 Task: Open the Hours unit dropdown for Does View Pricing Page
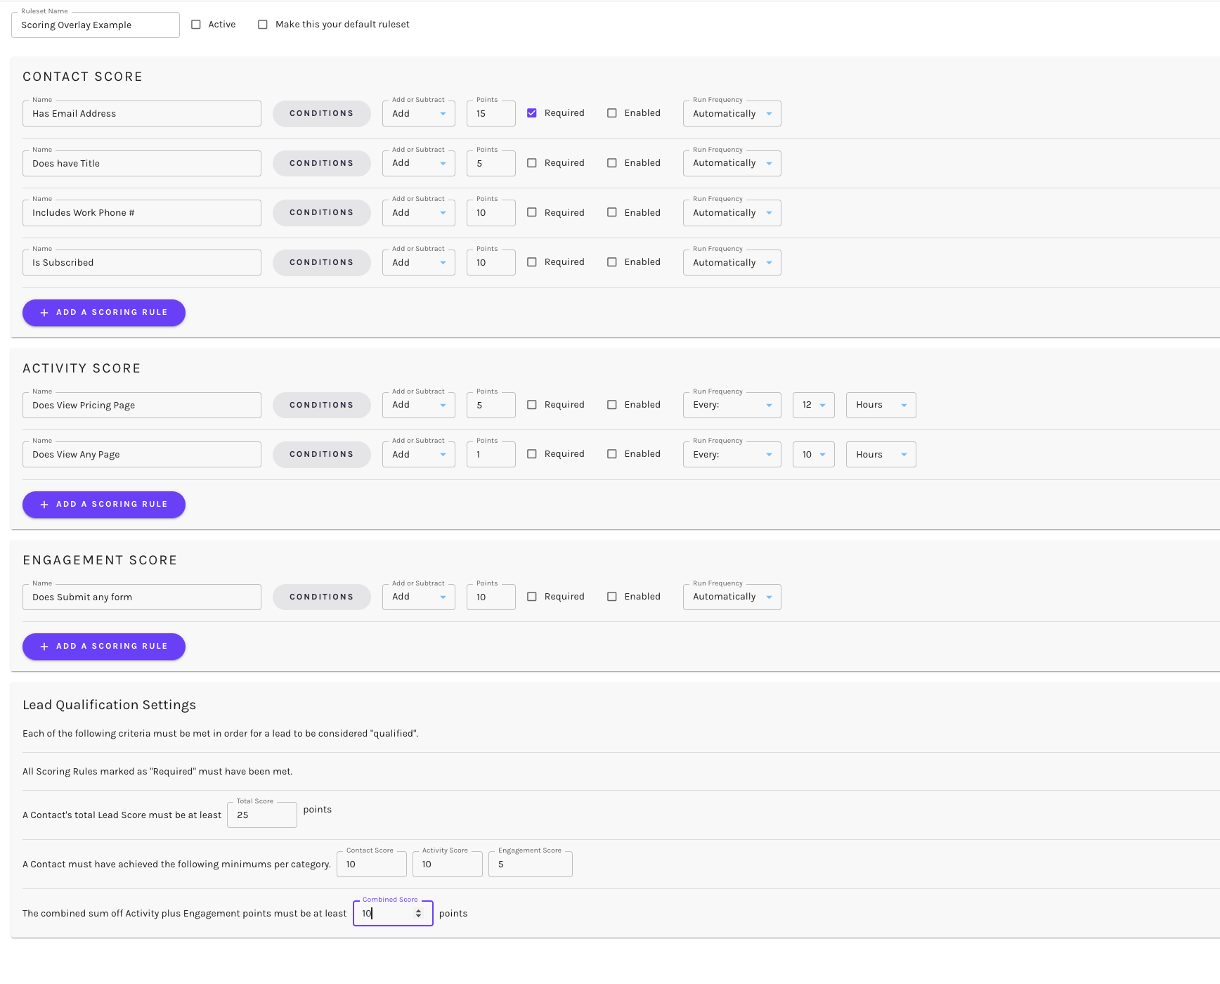pyautogui.click(x=880, y=405)
